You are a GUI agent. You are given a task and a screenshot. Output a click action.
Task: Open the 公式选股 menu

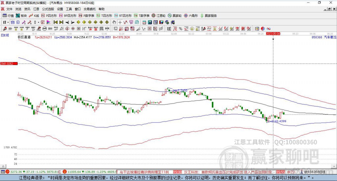[x=48, y=9]
